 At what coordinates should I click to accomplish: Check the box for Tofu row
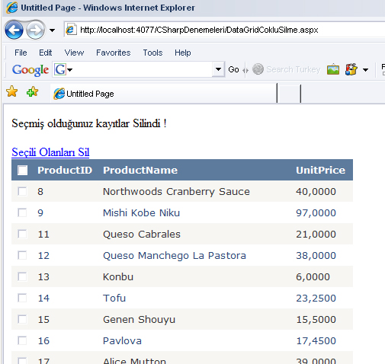click(22, 298)
